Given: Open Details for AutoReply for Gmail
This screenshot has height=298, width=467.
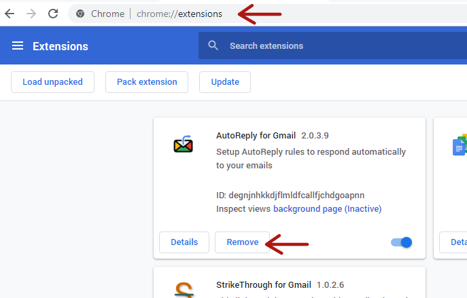Looking at the screenshot, I should tap(184, 242).
